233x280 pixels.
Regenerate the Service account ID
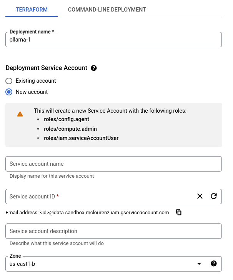point(214,196)
